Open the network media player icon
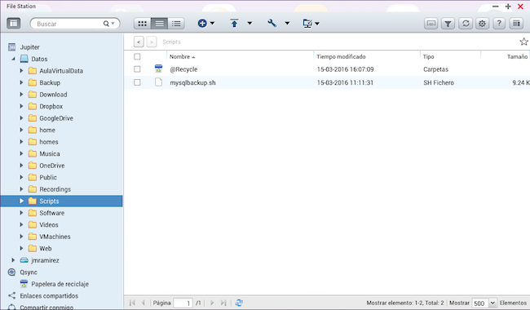The image size is (530, 310). pyautogui.click(x=431, y=24)
